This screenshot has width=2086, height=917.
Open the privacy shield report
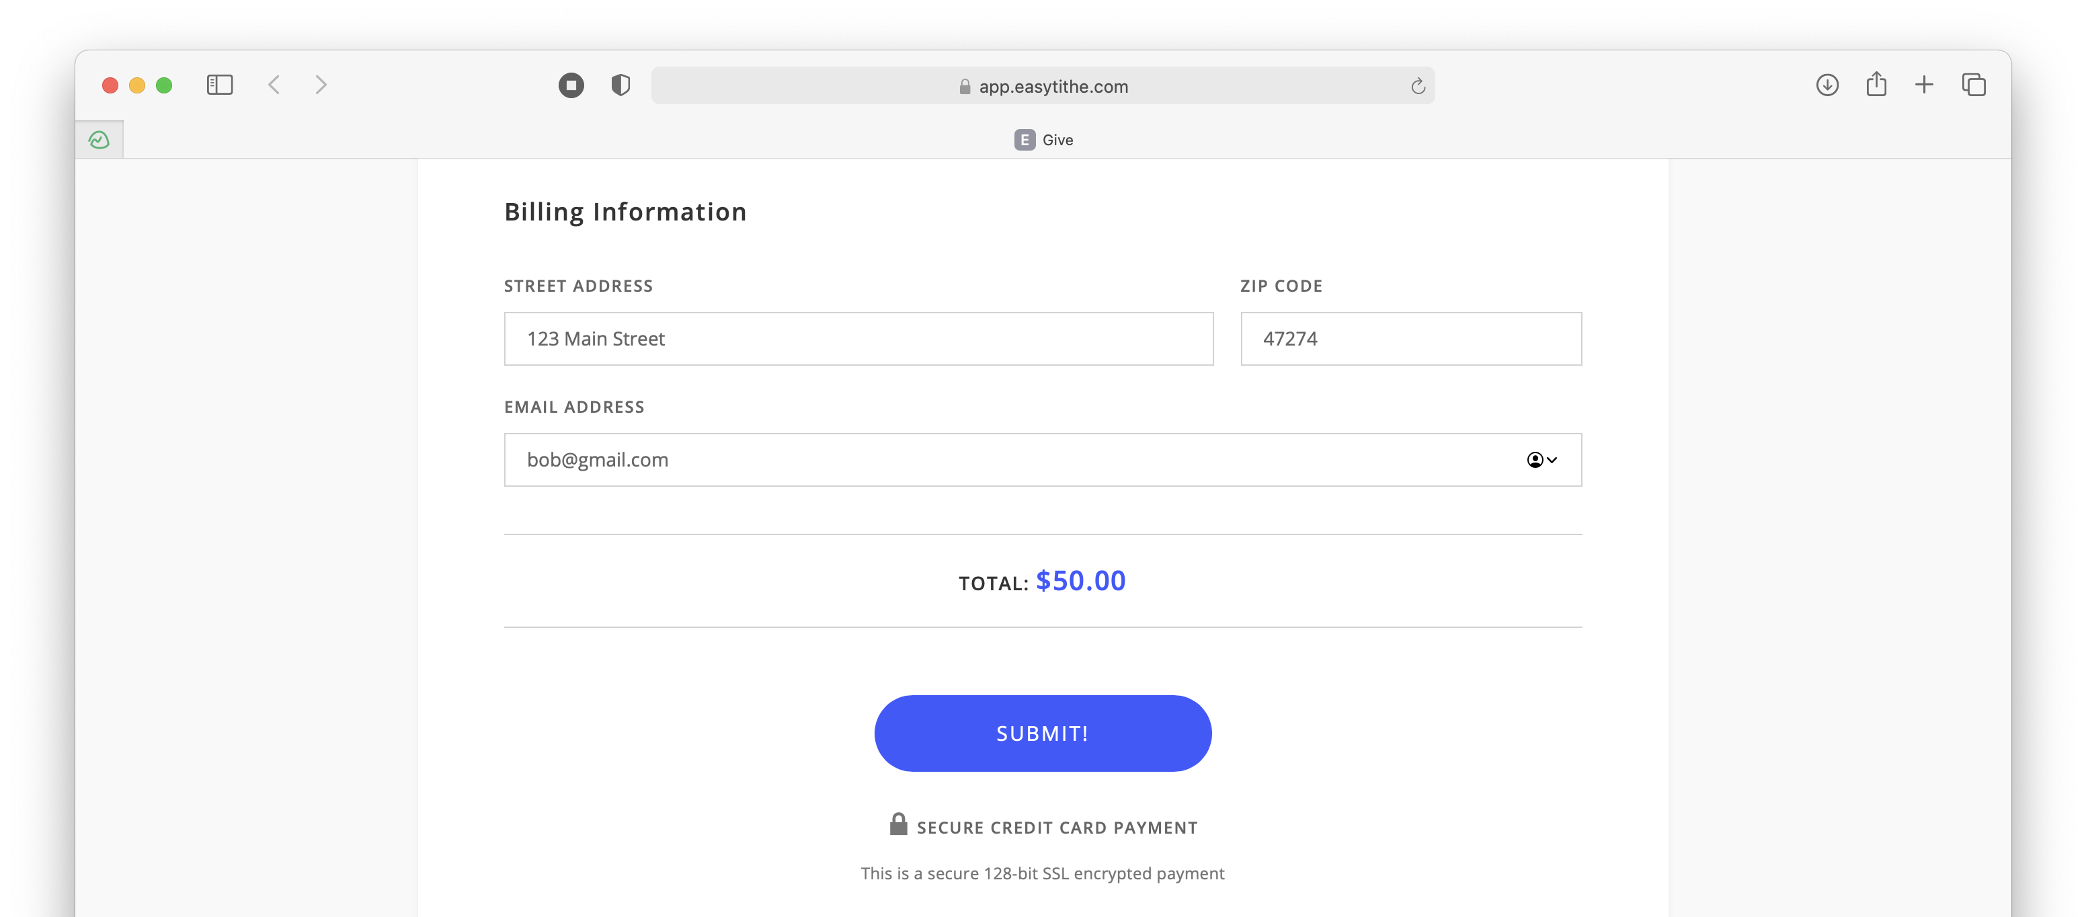(620, 85)
